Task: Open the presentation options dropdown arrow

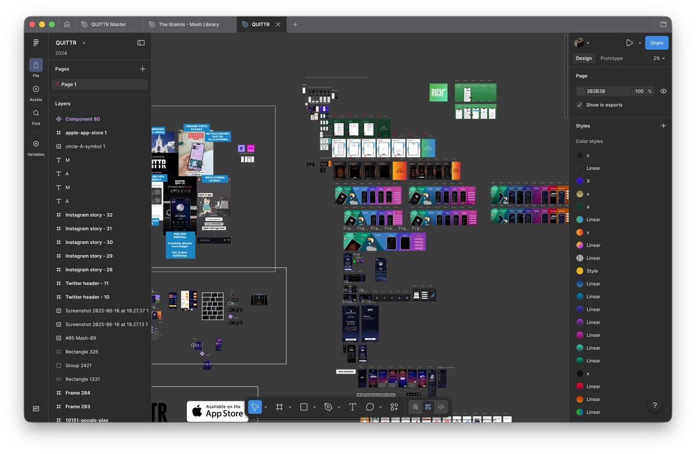Action: (640, 43)
